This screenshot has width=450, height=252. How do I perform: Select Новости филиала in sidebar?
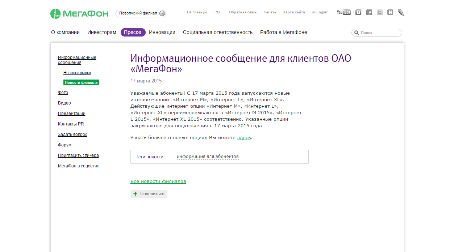[x=81, y=82]
